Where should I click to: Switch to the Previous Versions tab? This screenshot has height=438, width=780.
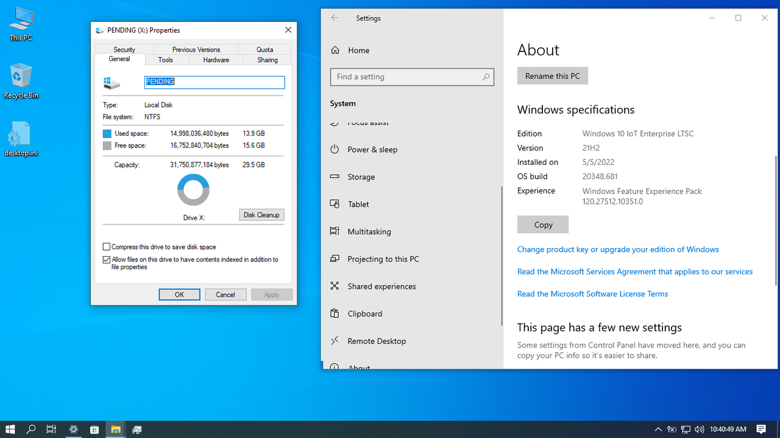[x=196, y=49]
